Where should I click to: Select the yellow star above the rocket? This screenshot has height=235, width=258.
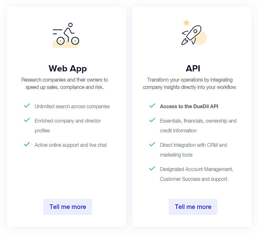(x=186, y=23)
